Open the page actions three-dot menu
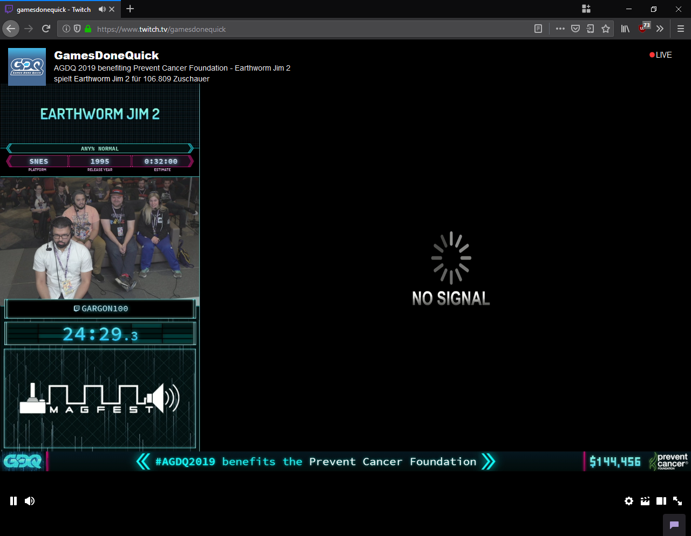 pos(560,29)
